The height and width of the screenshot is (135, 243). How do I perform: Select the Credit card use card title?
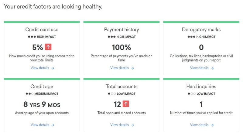[42, 30]
